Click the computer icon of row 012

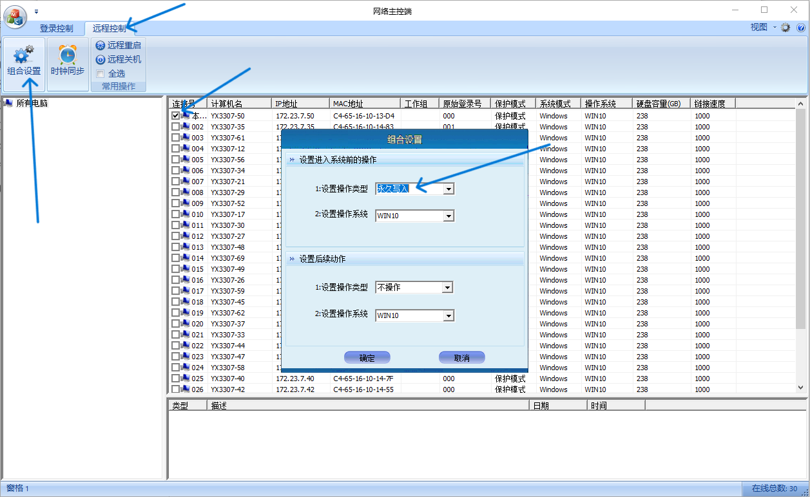(x=186, y=236)
